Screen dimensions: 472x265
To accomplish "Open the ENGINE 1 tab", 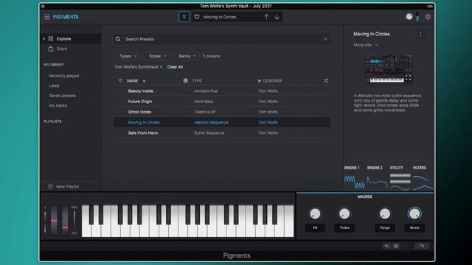I will pyautogui.click(x=352, y=168).
